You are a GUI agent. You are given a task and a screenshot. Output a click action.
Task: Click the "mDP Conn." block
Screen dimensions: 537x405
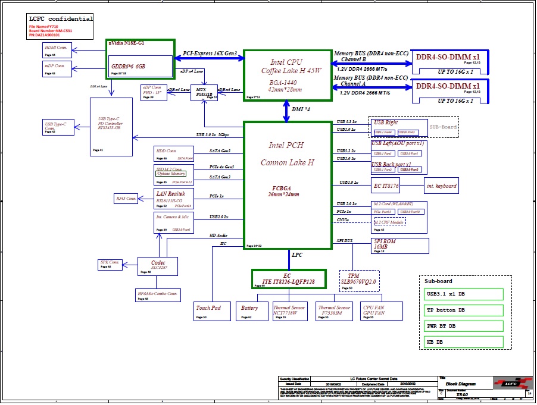click(57, 69)
